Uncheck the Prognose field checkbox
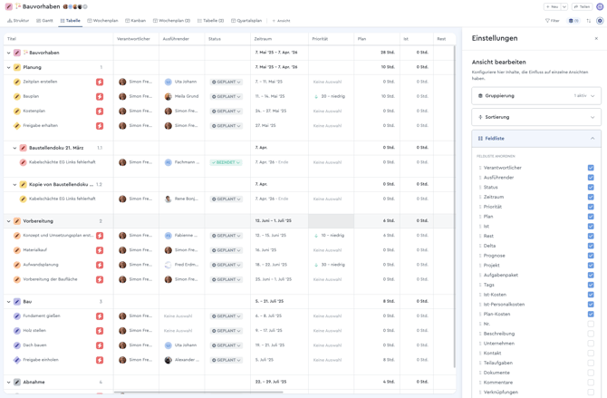Image resolution: width=607 pixels, height=398 pixels. pyautogui.click(x=591, y=256)
